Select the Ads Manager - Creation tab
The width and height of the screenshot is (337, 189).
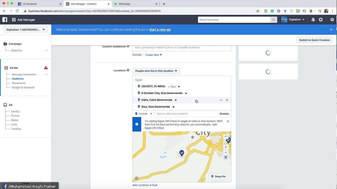pyautogui.click(x=87, y=4)
